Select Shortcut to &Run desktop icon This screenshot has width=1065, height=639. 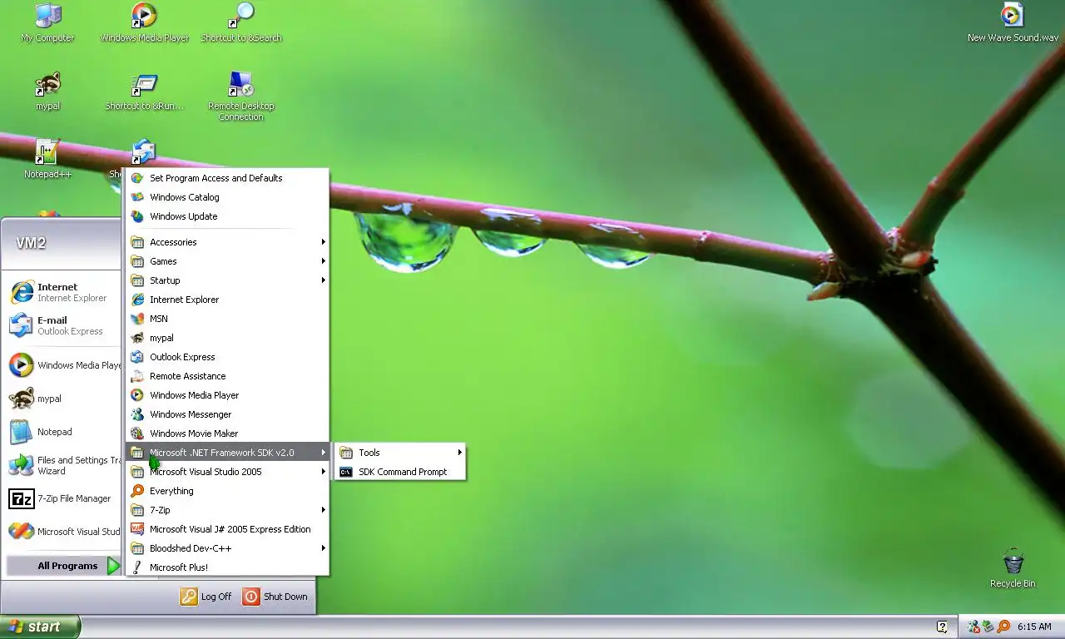[144, 84]
